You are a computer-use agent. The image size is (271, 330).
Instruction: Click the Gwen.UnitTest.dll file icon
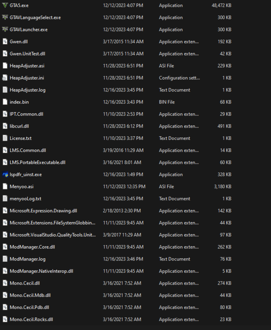5,54
